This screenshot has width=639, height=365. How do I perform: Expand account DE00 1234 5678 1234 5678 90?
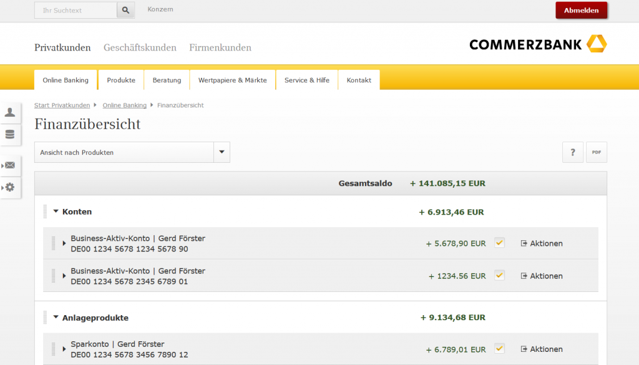click(64, 243)
